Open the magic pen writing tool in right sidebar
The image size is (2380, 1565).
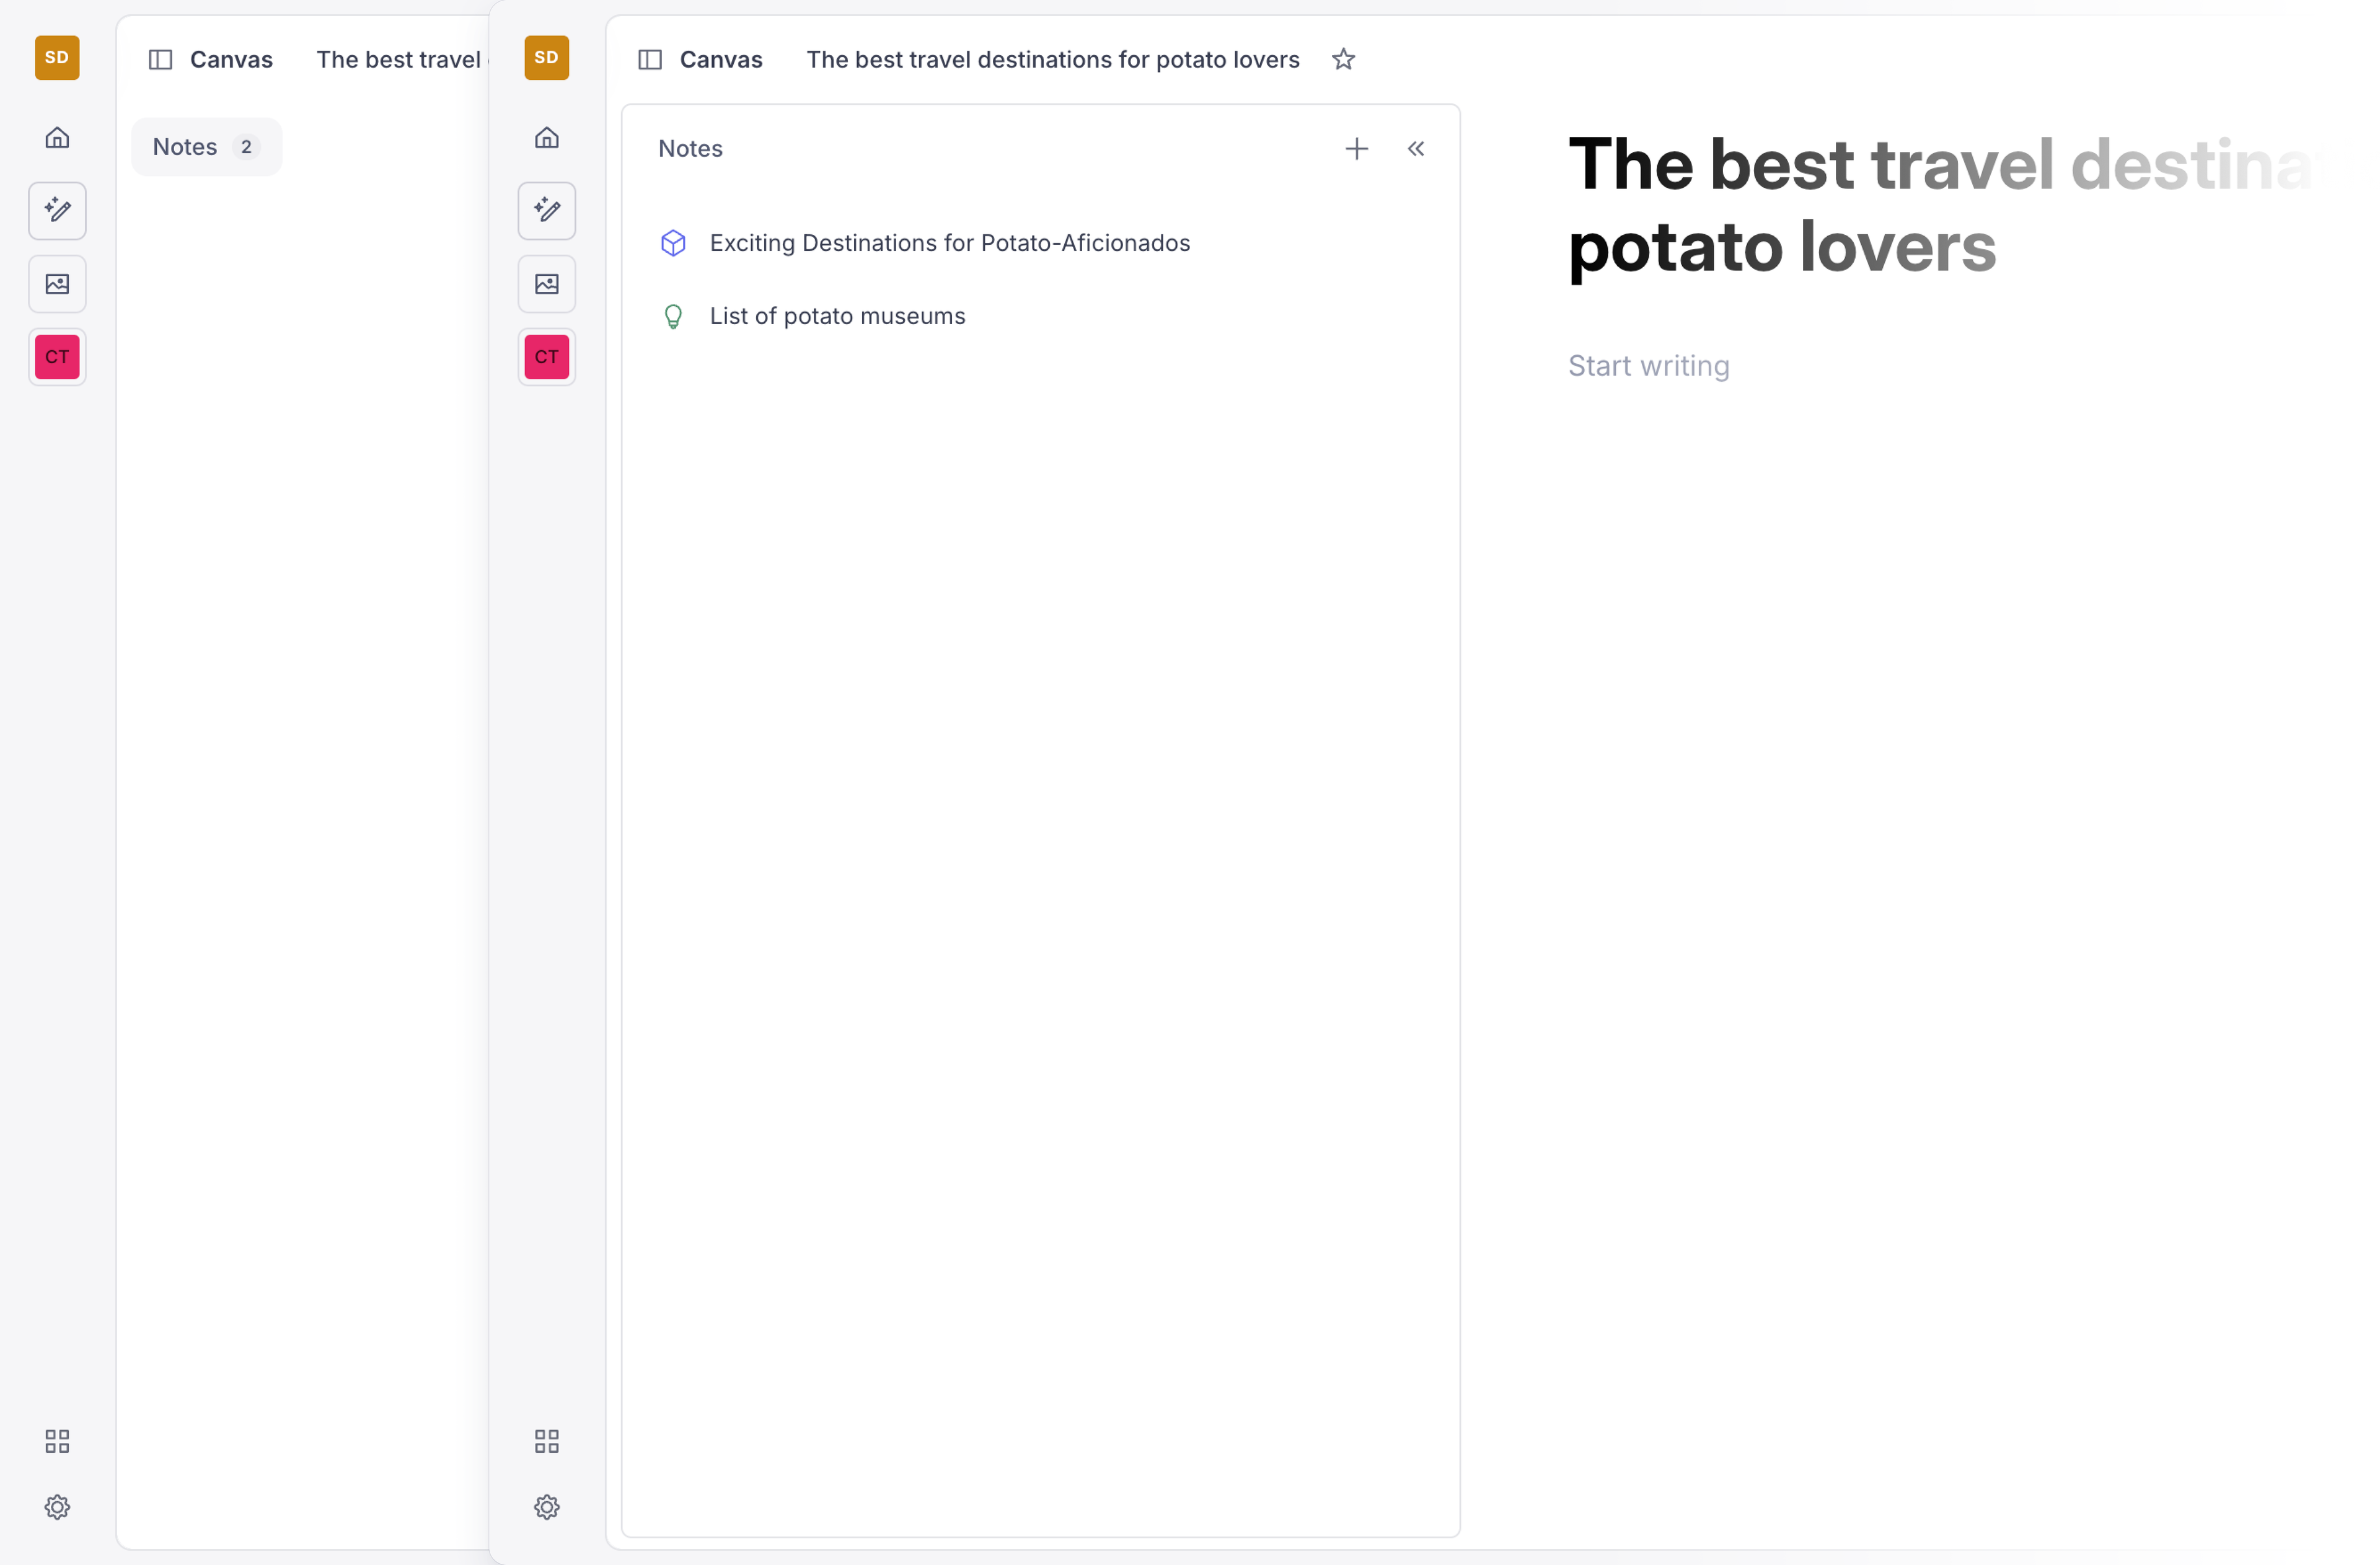(546, 210)
